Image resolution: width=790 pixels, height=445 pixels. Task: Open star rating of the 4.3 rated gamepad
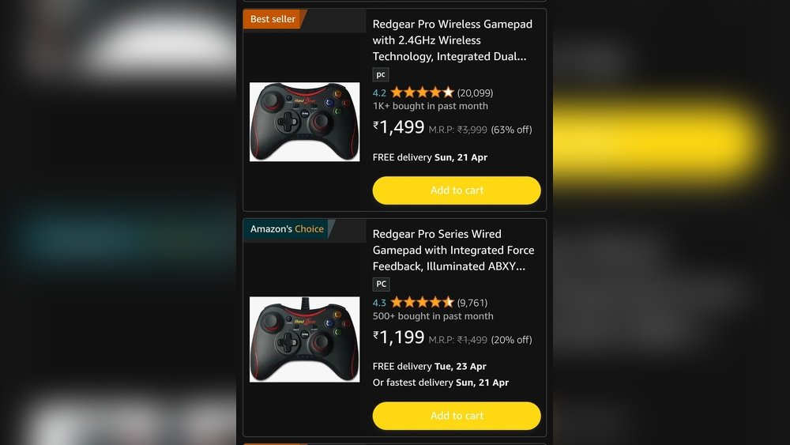click(x=422, y=303)
